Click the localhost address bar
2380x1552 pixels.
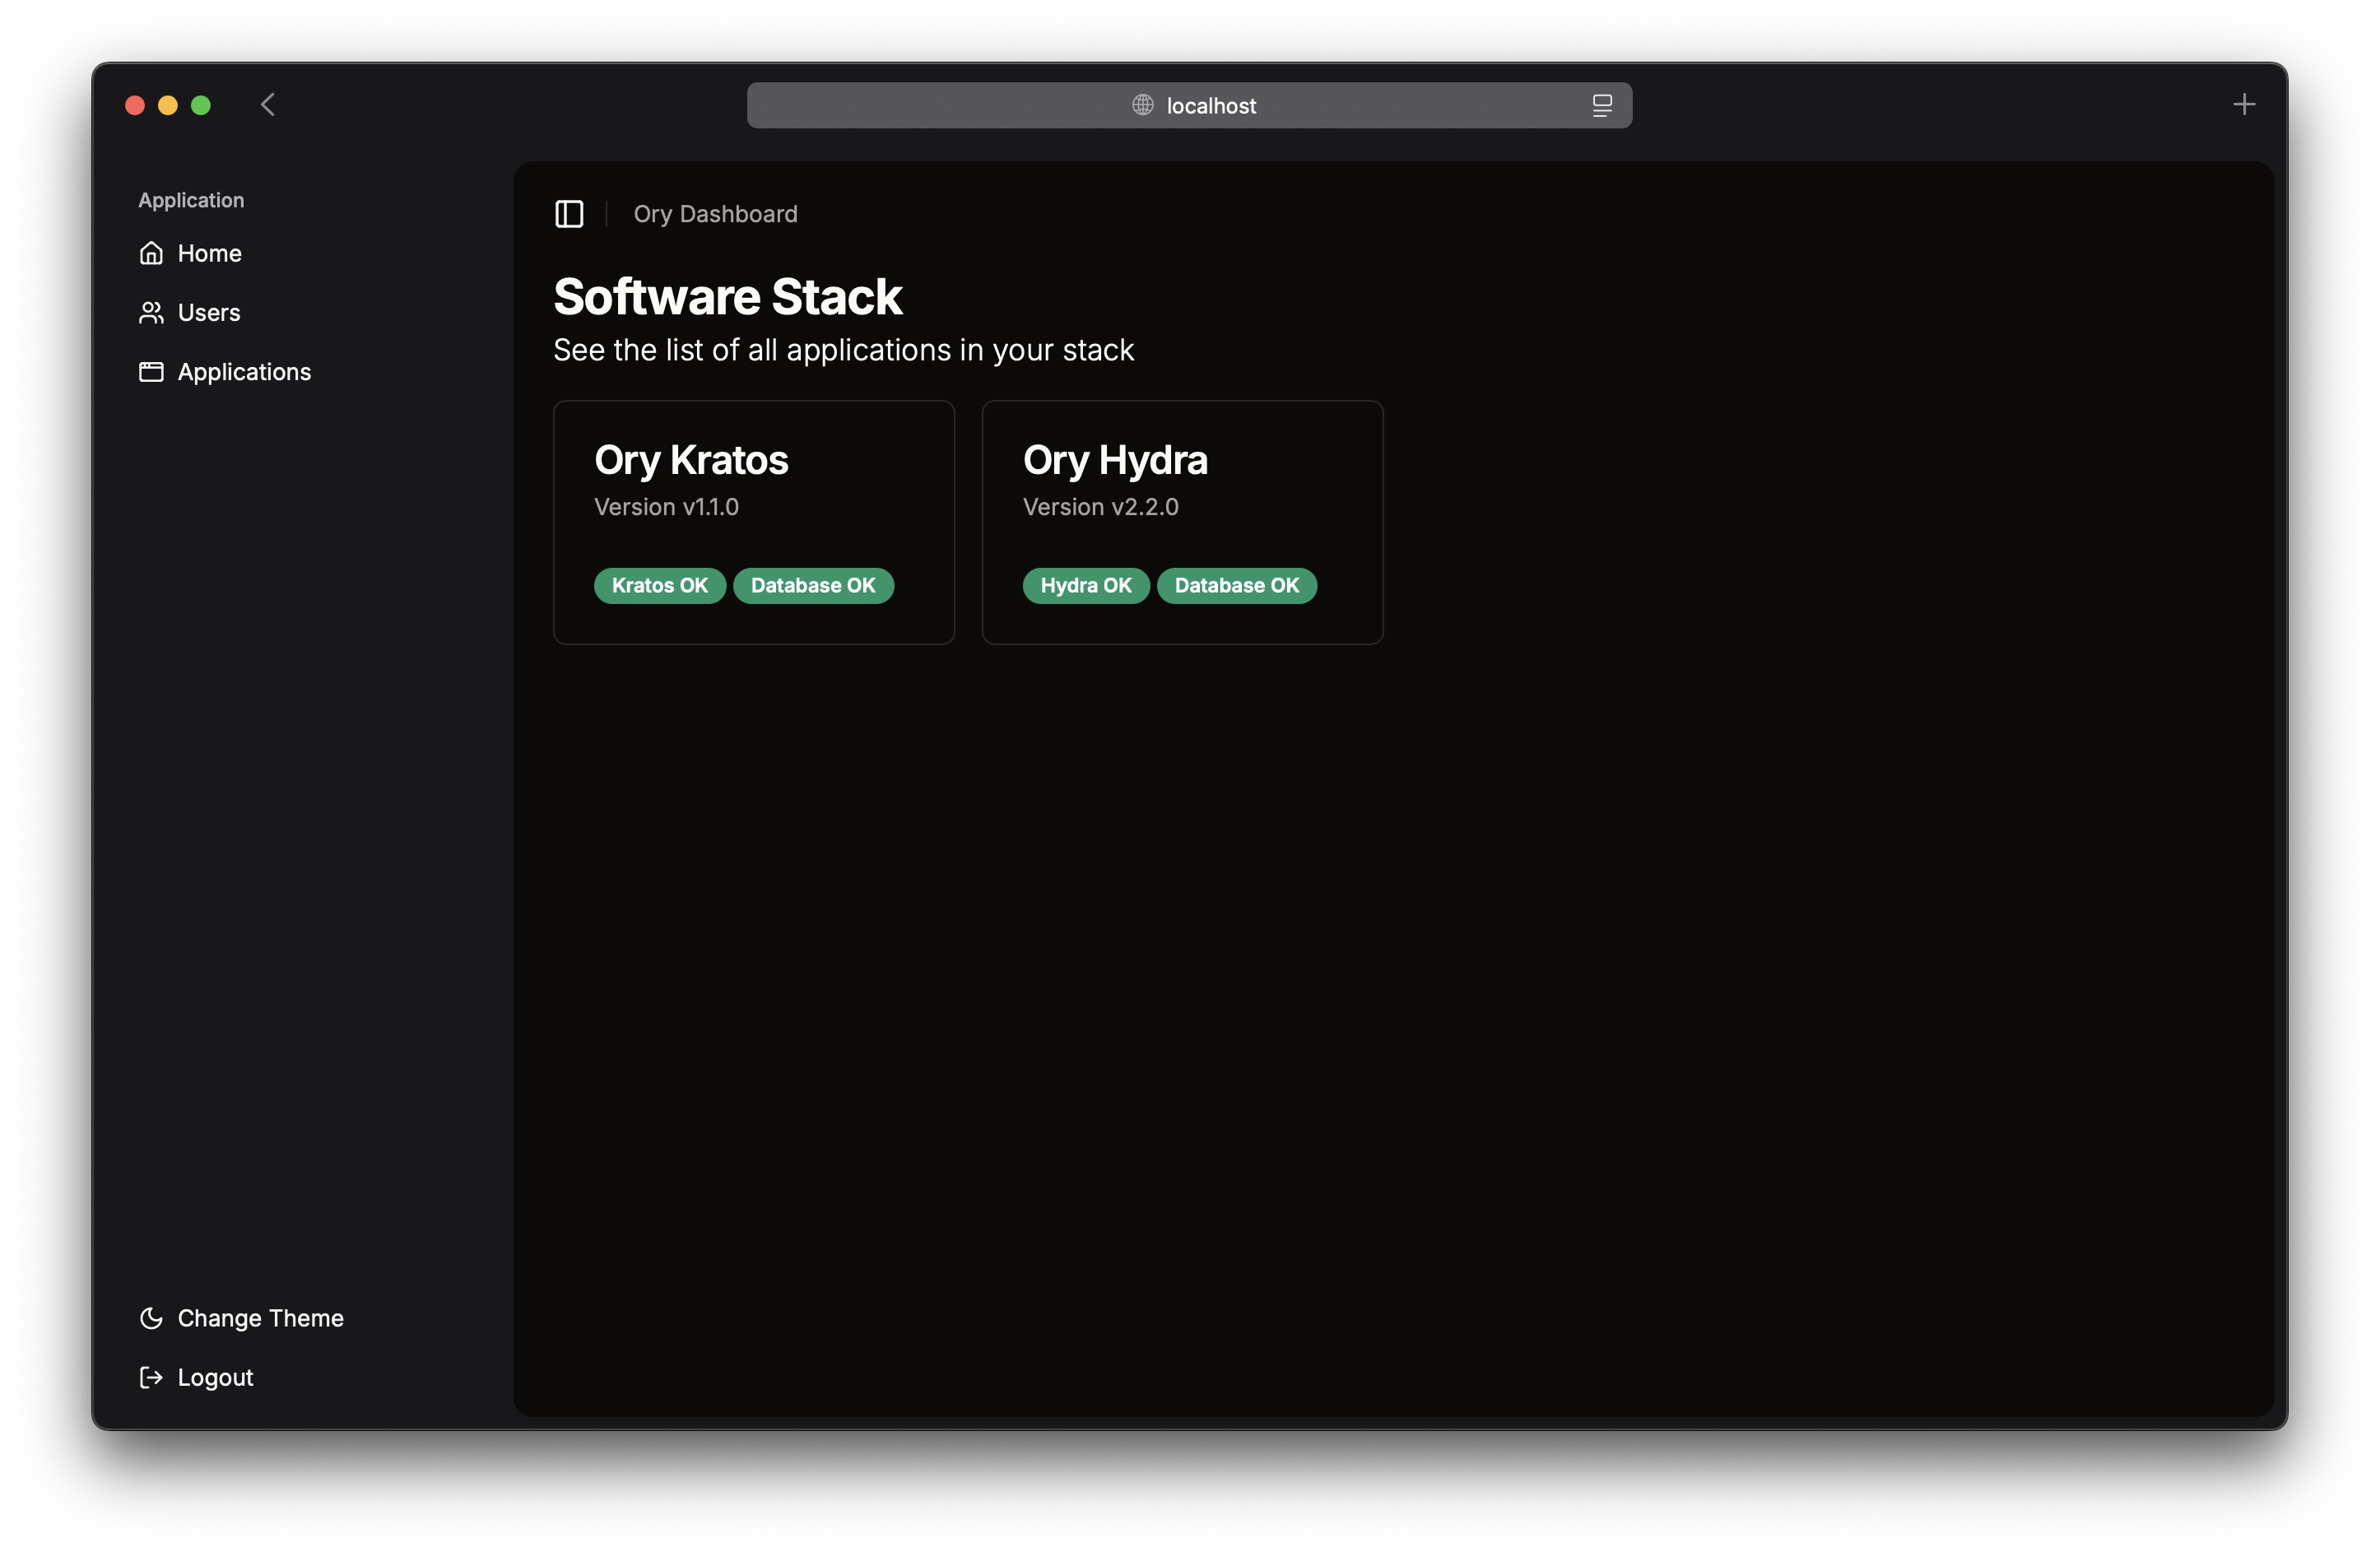(x=1189, y=105)
